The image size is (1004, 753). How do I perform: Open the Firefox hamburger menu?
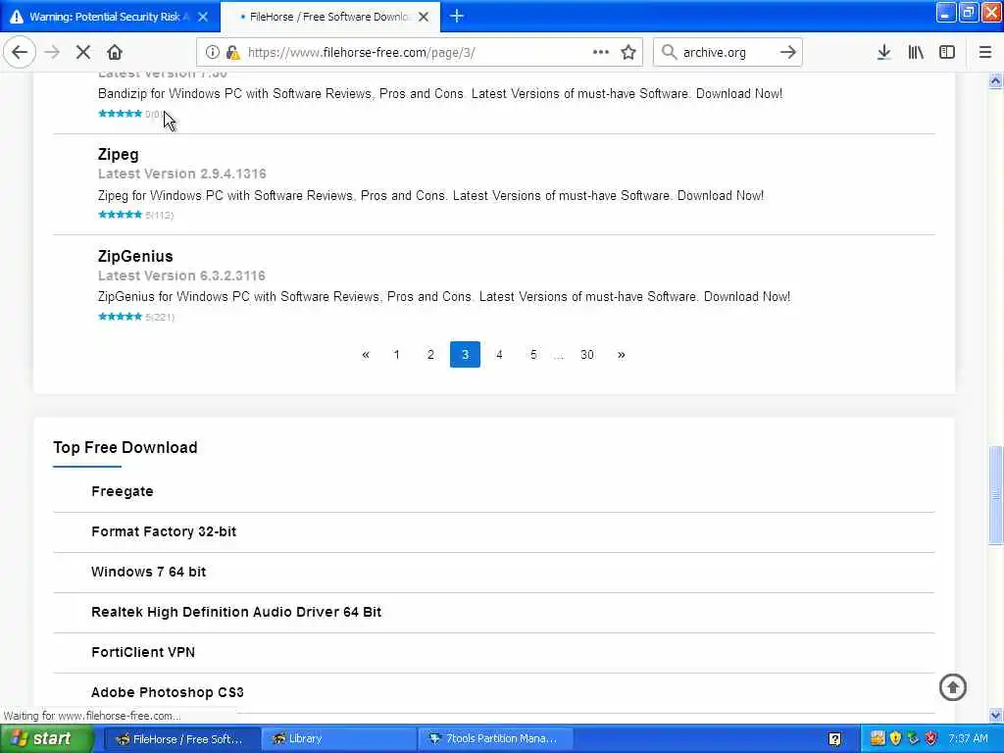pyautogui.click(x=984, y=52)
